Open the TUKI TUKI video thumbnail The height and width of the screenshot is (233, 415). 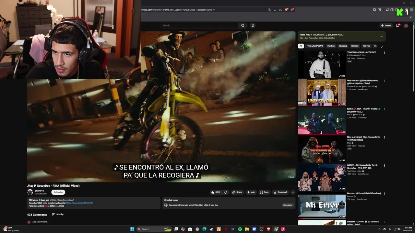322,64
